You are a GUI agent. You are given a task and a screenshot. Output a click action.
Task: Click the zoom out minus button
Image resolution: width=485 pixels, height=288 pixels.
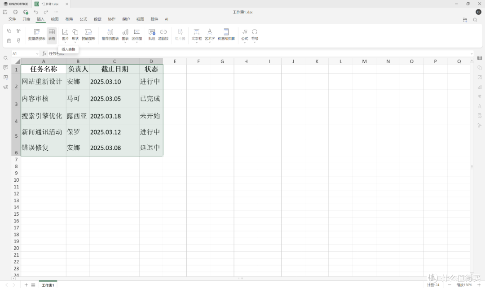(x=450, y=285)
